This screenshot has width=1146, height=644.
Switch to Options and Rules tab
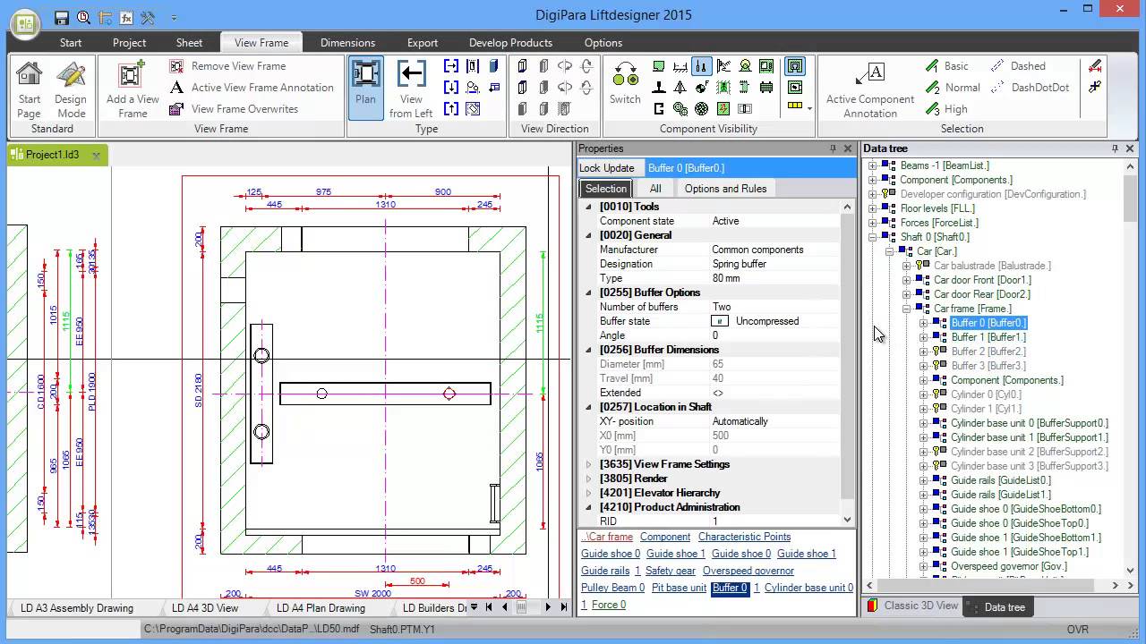725,189
